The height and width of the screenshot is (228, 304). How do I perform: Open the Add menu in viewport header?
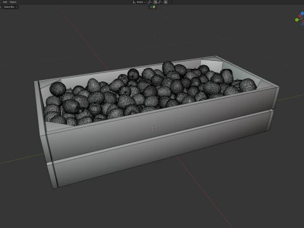pos(5,2)
